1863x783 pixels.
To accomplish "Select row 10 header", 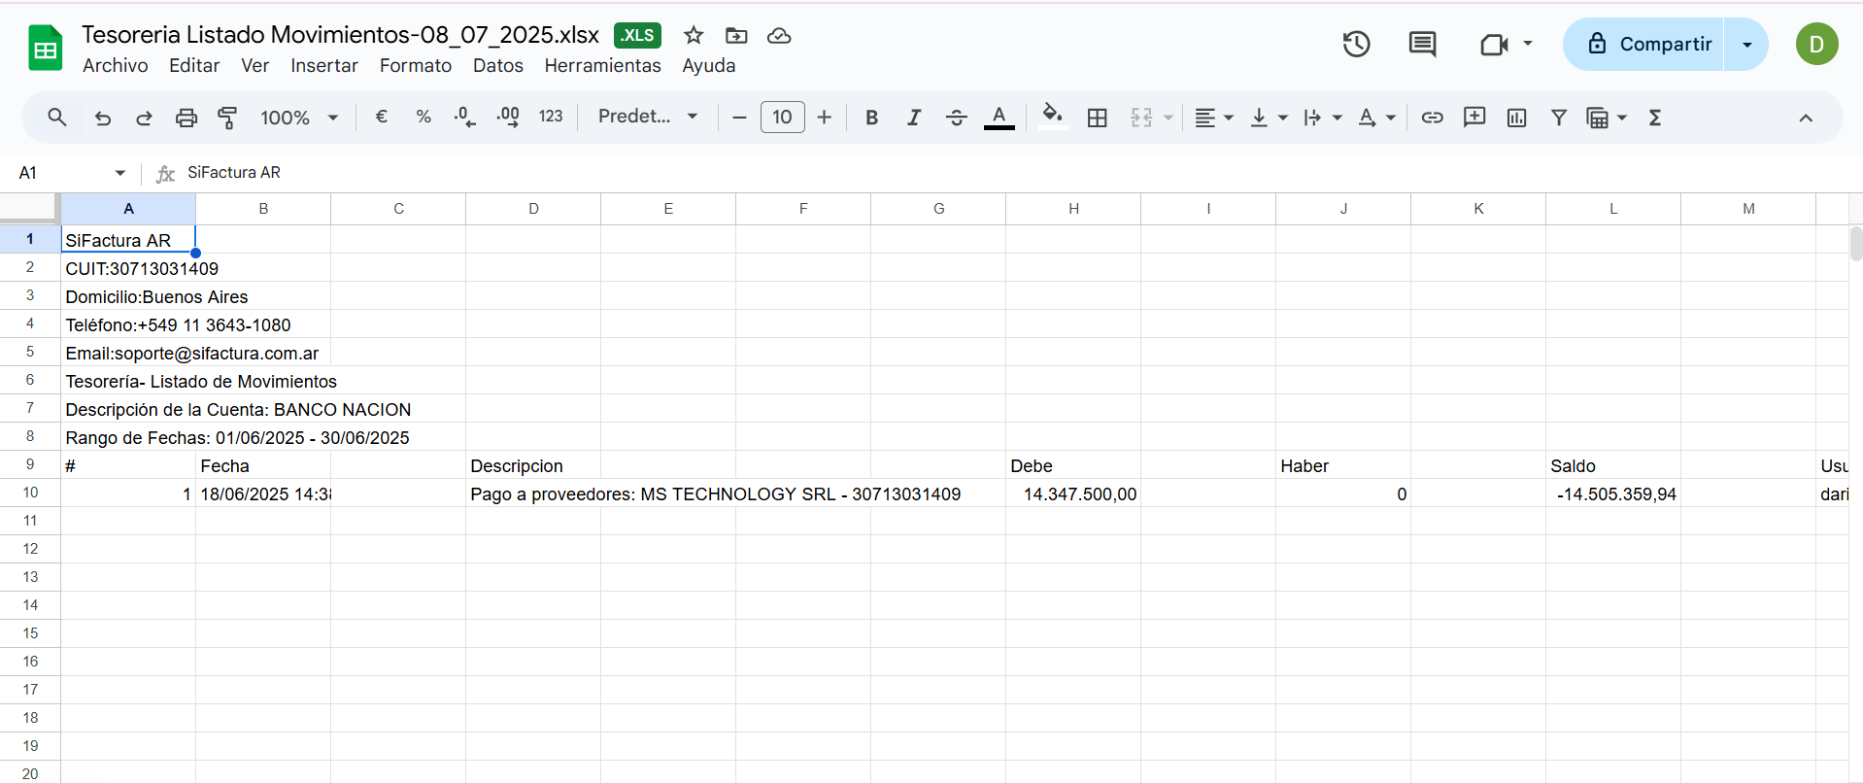I will click(x=30, y=493).
